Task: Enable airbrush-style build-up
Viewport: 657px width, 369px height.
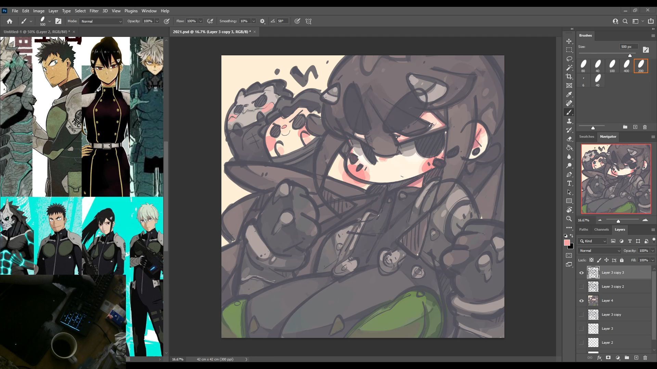Action: (x=210, y=21)
